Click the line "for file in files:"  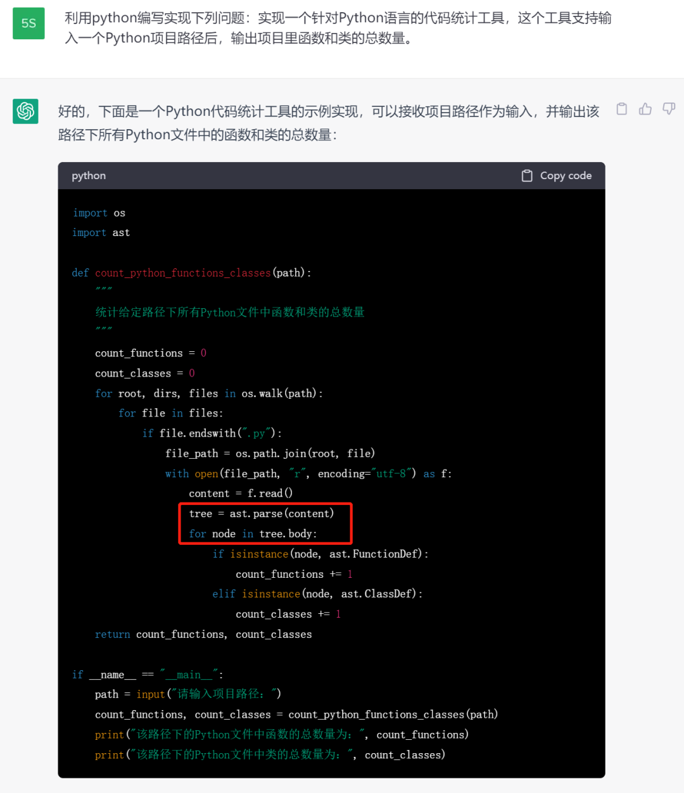click(171, 413)
